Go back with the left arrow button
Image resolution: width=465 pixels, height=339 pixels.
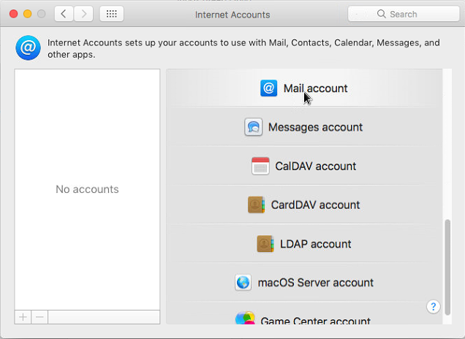coord(64,14)
